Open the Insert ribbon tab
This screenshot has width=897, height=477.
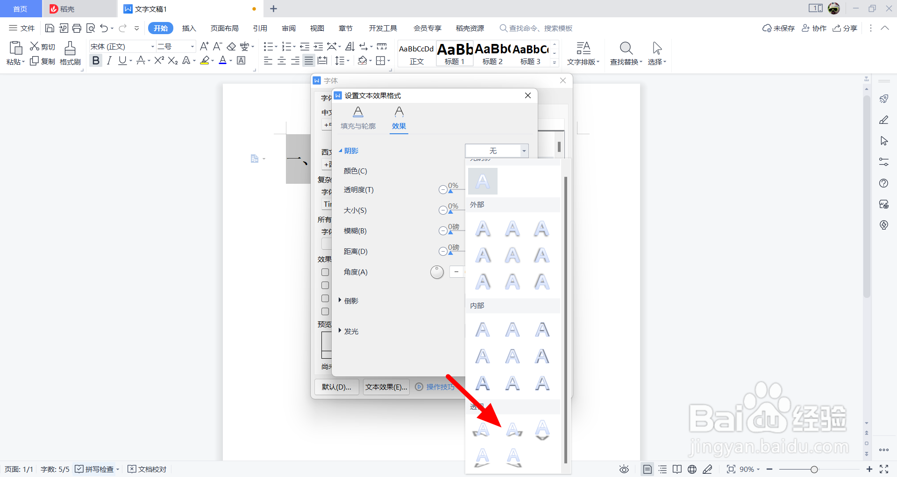(x=189, y=29)
